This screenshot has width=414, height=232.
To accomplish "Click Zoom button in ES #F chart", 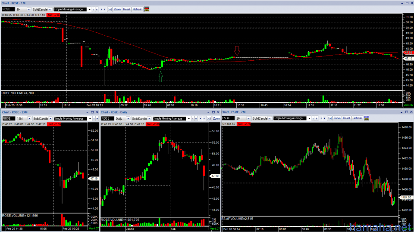I will 337,118.
